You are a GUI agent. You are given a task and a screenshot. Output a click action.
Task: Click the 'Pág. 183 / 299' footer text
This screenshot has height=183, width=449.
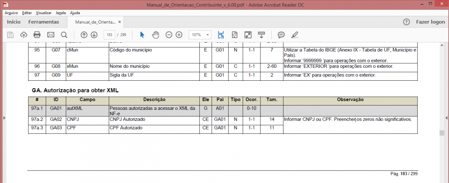tap(404, 174)
